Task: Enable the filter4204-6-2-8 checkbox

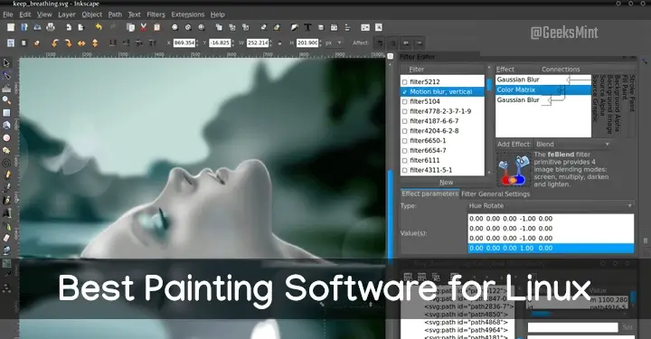Action: pos(405,131)
